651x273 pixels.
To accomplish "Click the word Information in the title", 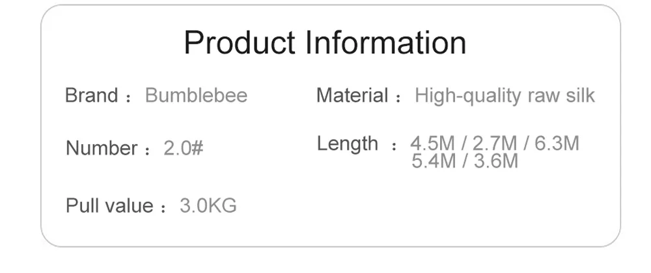I will click(385, 42).
